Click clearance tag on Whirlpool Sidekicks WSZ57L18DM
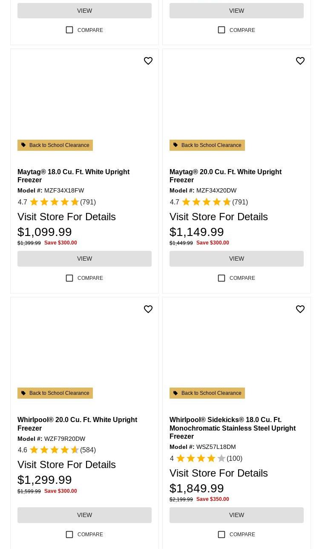This screenshot has width=328, height=549. [x=207, y=393]
